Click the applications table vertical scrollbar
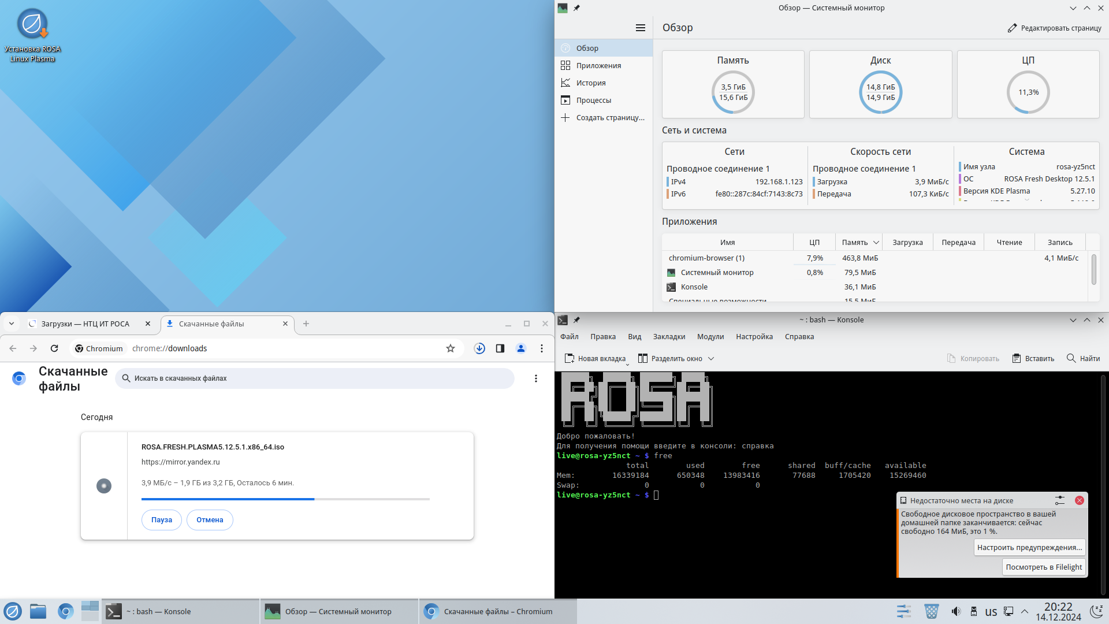 tap(1093, 269)
